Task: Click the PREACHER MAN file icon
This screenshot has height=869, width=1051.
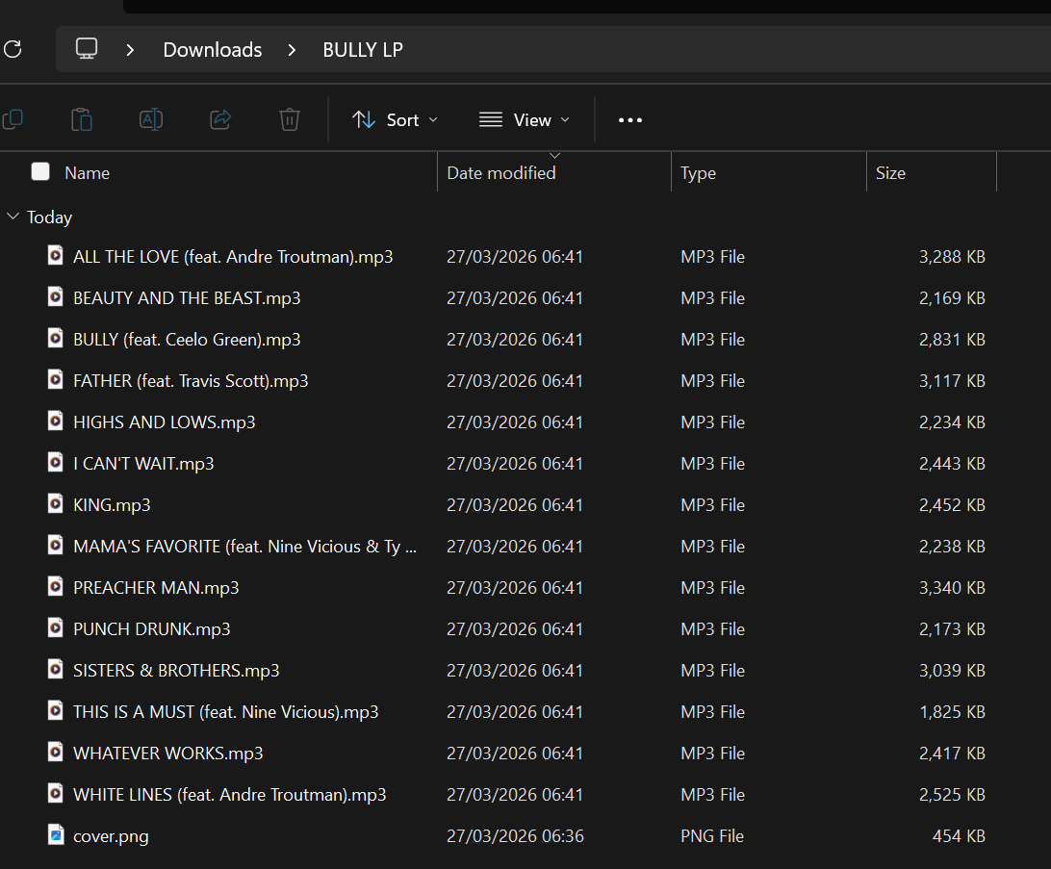Action: [56, 586]
